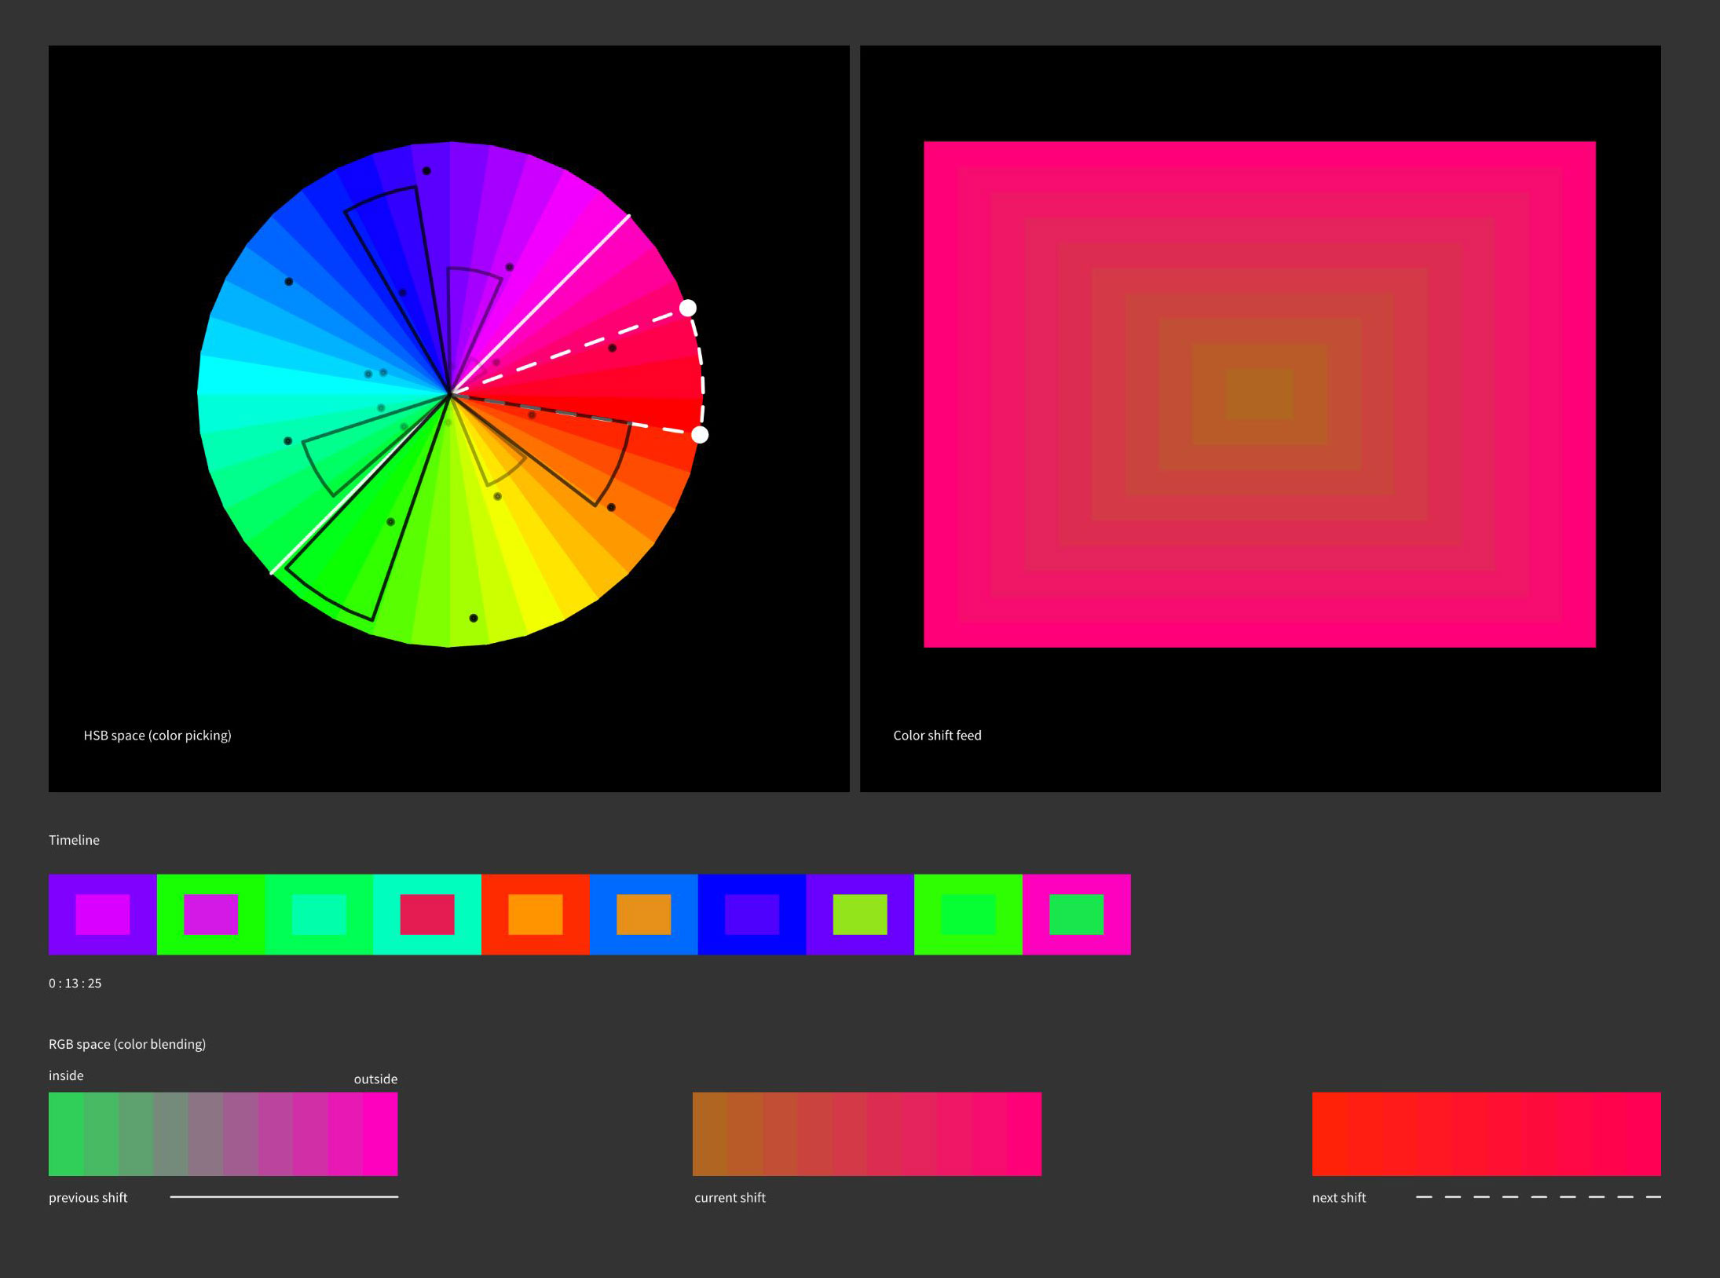This screenshot has width=1720, height=1278.
Task: Click the timestamp reading 0:13:25
Action: click(75, 983)
